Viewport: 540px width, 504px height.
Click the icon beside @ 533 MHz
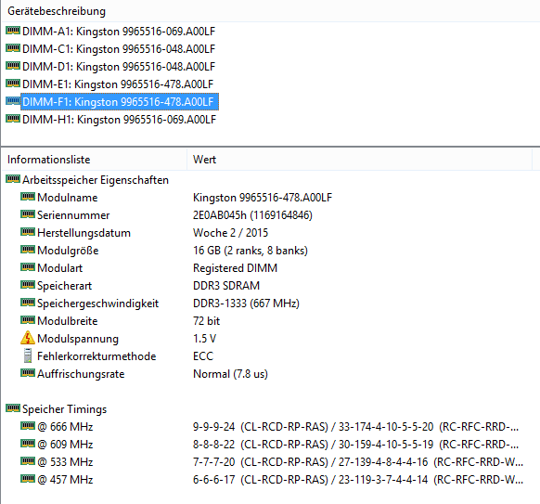(28, 461)
